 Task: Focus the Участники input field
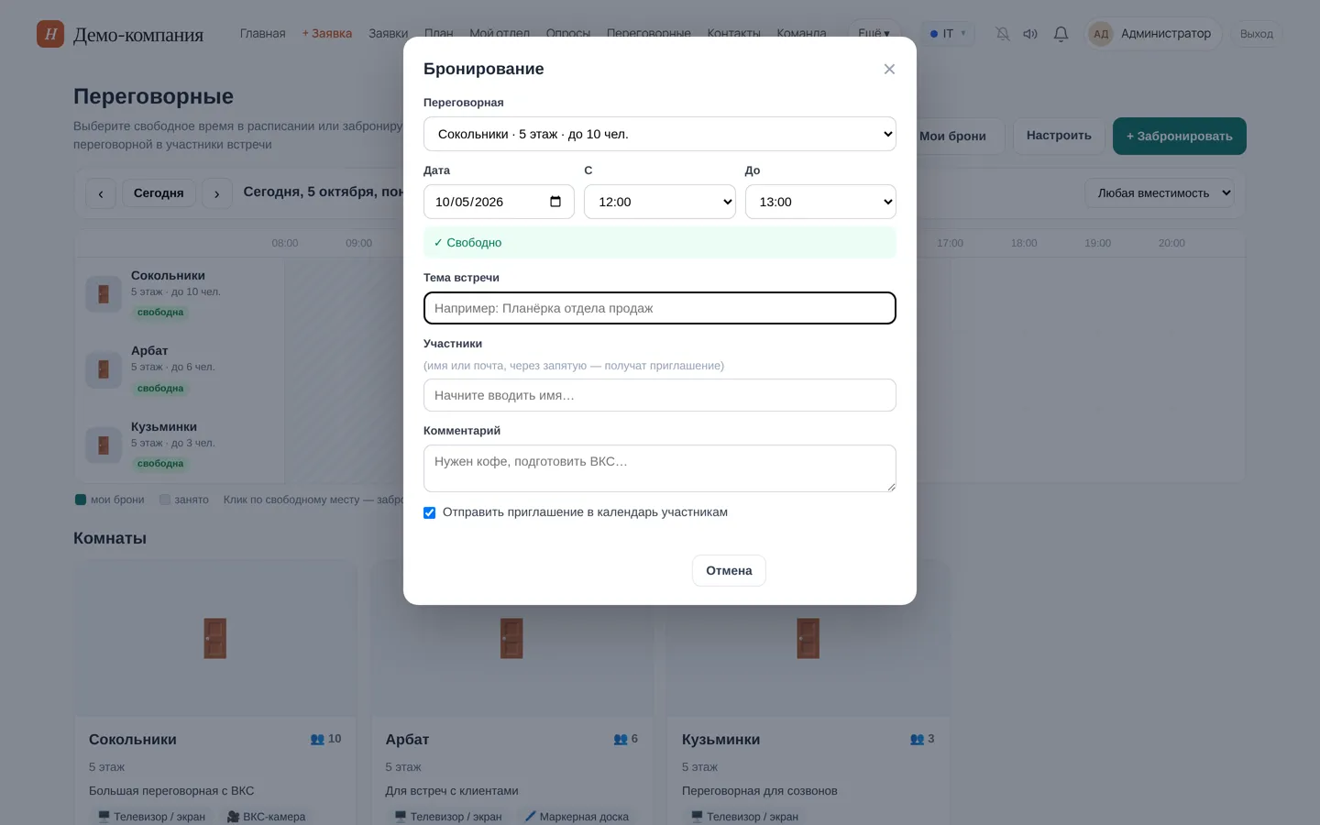(660, 395)
